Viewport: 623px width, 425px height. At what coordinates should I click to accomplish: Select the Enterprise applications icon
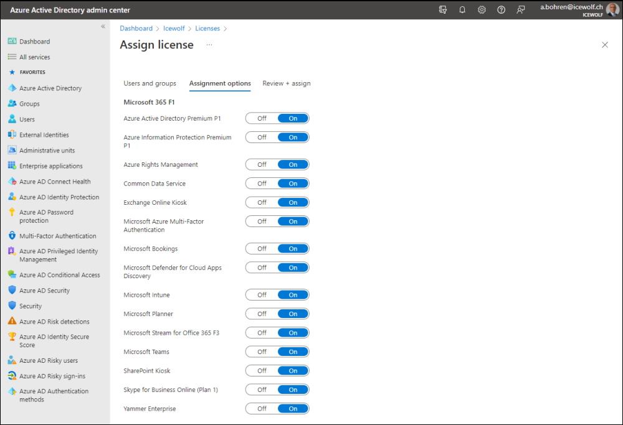click(x=12, y=166)
